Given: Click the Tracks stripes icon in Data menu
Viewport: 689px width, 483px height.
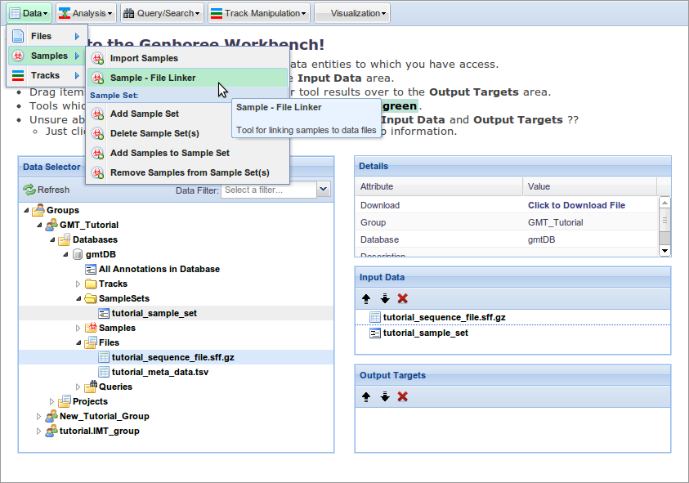Looking at the screenshot, I should 18,75.
